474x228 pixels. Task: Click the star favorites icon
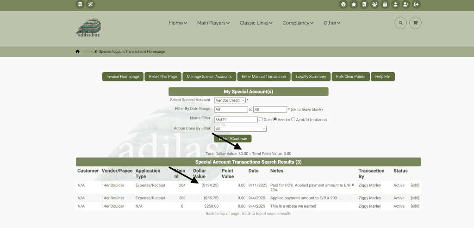pyautogui.click(x=354, y=5)
